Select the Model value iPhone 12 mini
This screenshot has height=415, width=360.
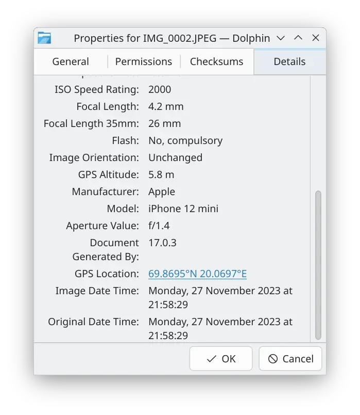coord(183,209)
